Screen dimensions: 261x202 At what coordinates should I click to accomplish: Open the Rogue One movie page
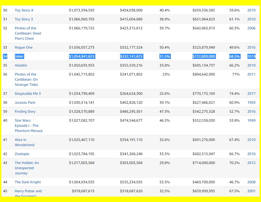24,48
